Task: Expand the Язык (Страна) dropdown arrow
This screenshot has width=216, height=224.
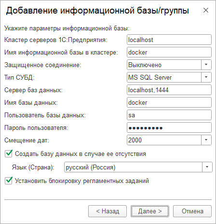Action: coord(207,167)
